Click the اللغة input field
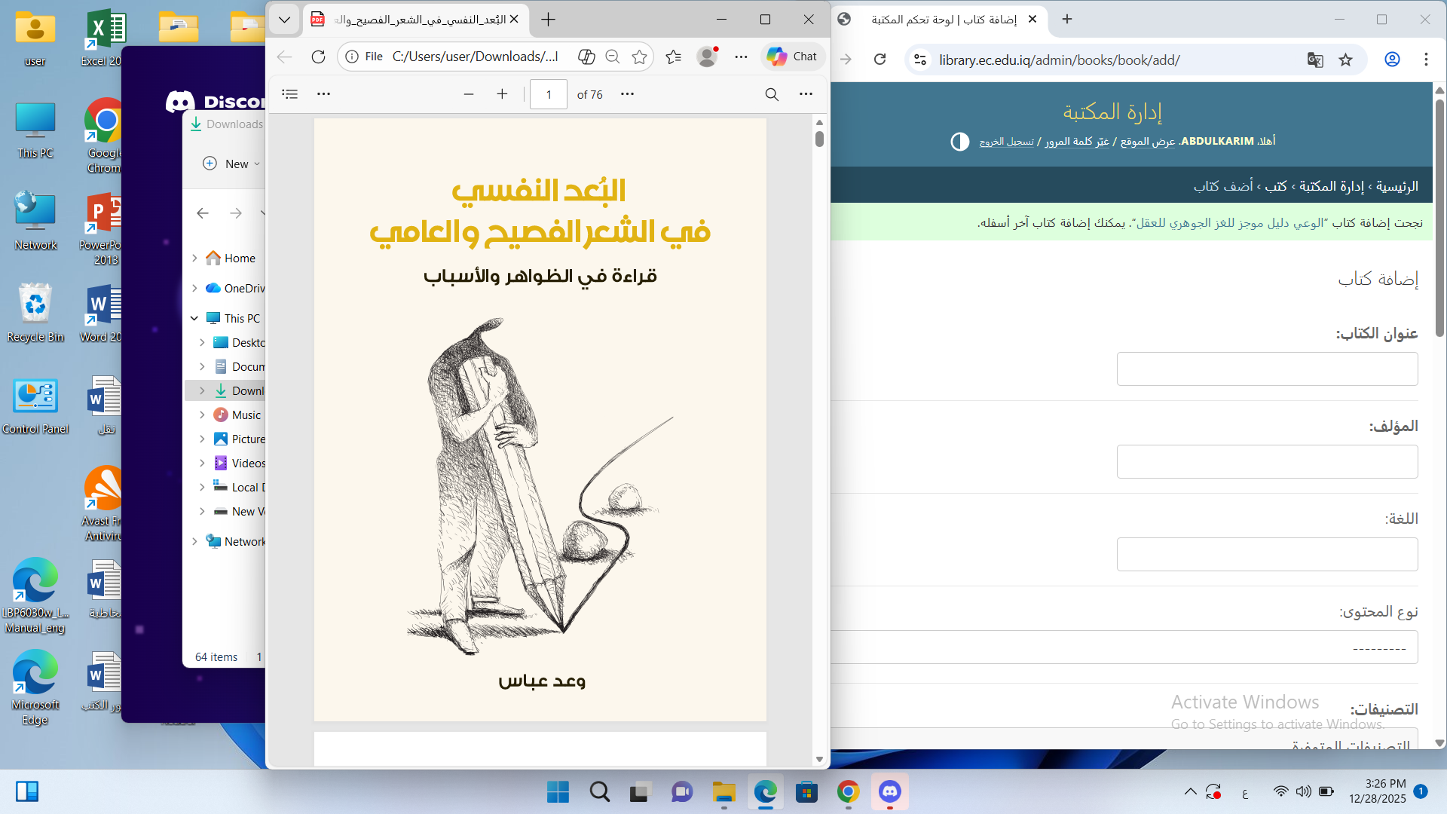Viewport: 1447px width, 814px height. click(1267, 555)
